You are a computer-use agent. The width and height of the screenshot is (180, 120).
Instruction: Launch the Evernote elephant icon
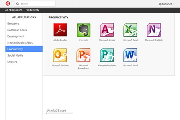[84, 30]
